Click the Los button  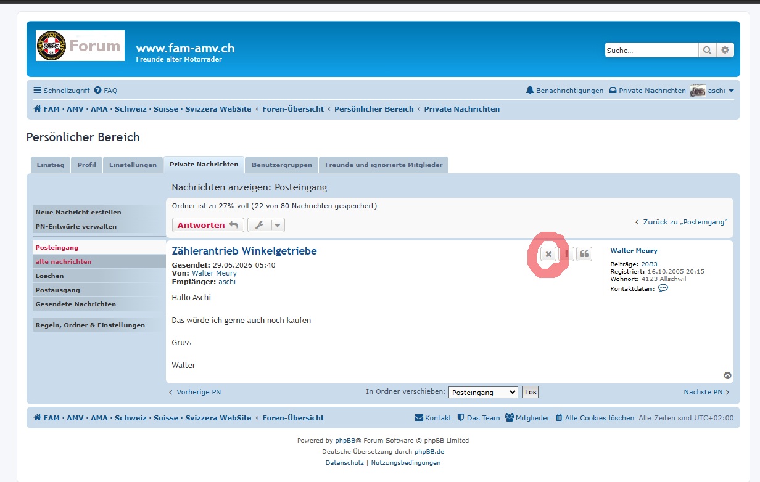(531, 392)
